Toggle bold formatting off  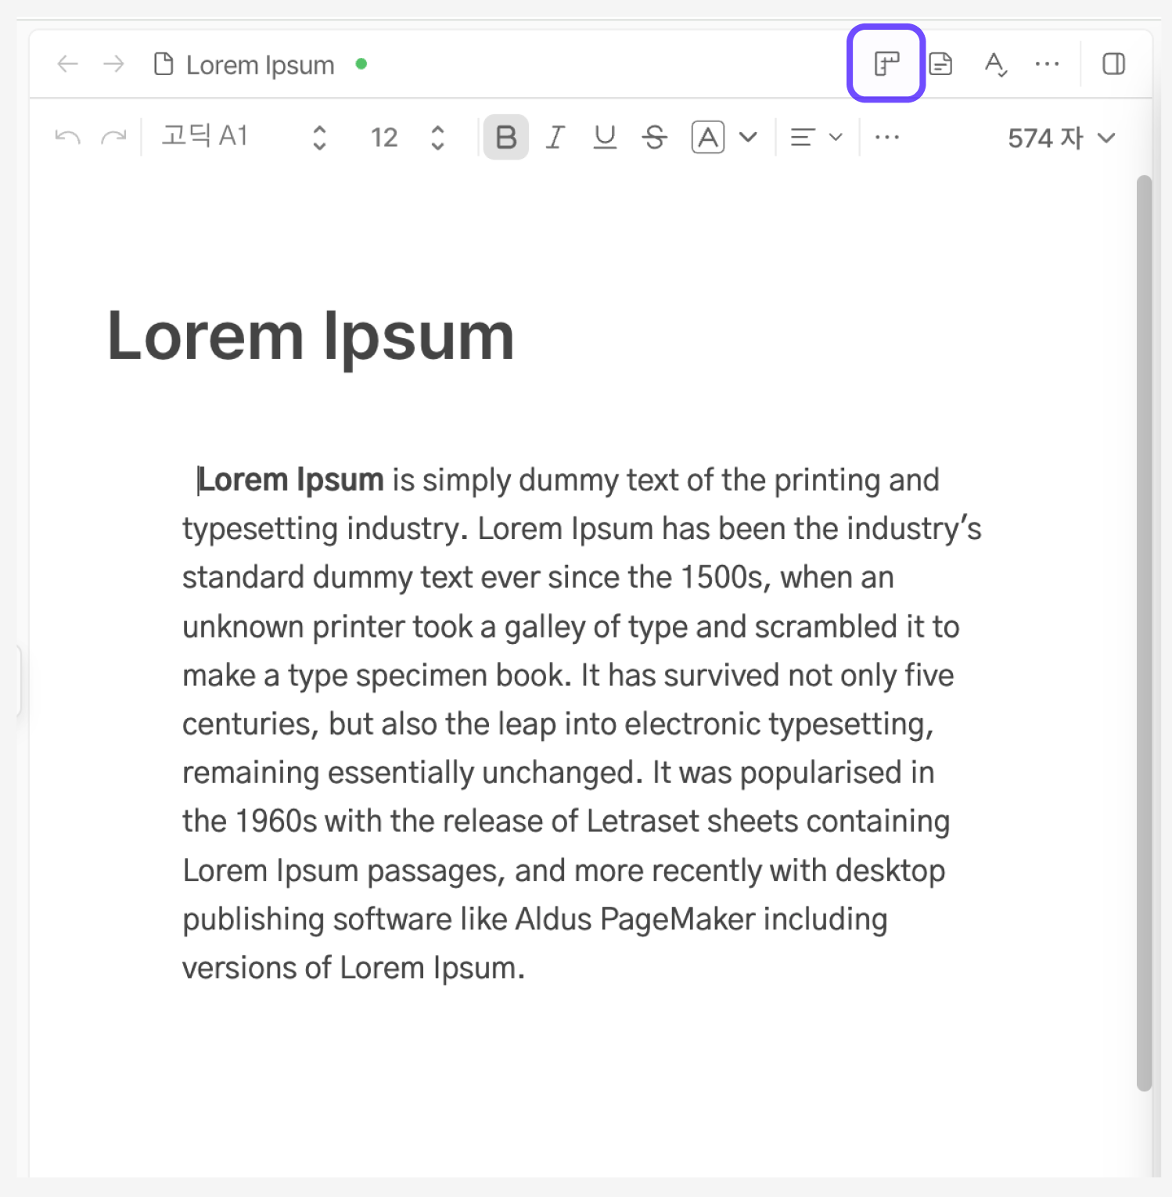505,138
